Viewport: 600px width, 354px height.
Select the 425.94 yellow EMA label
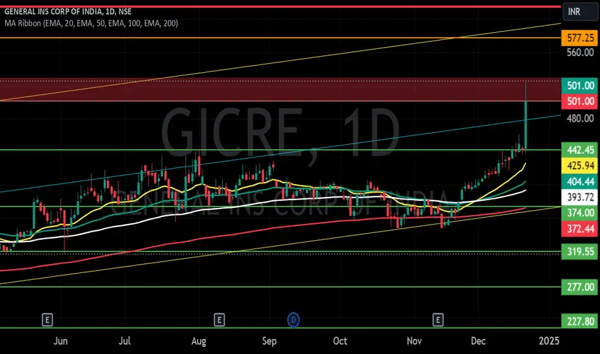coord(579,165)
